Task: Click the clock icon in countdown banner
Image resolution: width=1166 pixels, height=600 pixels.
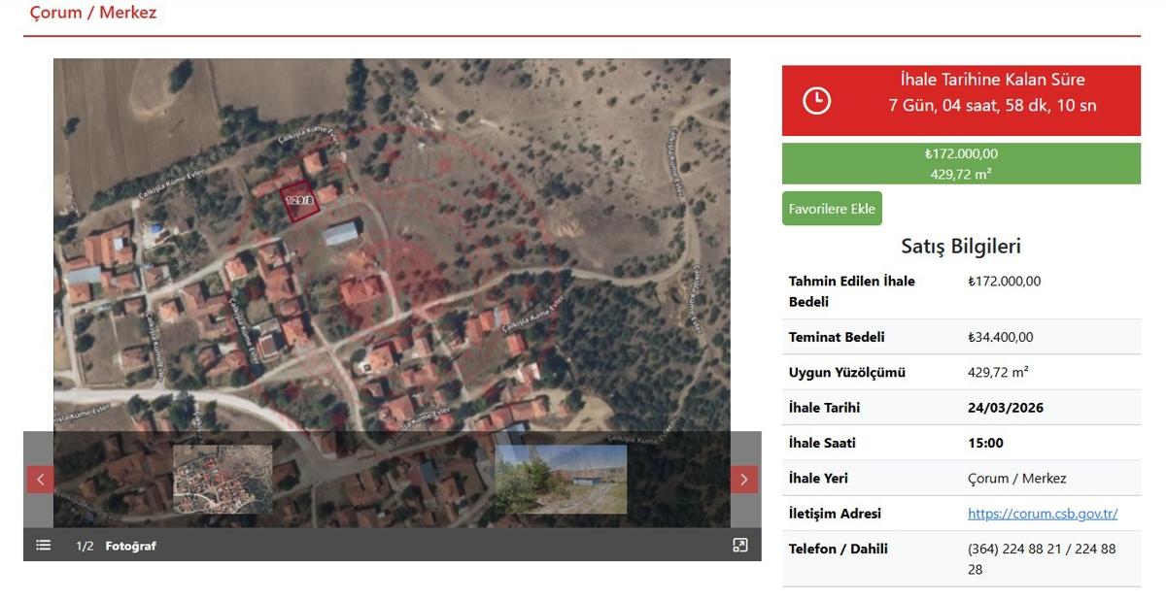Action: (816, 100)
